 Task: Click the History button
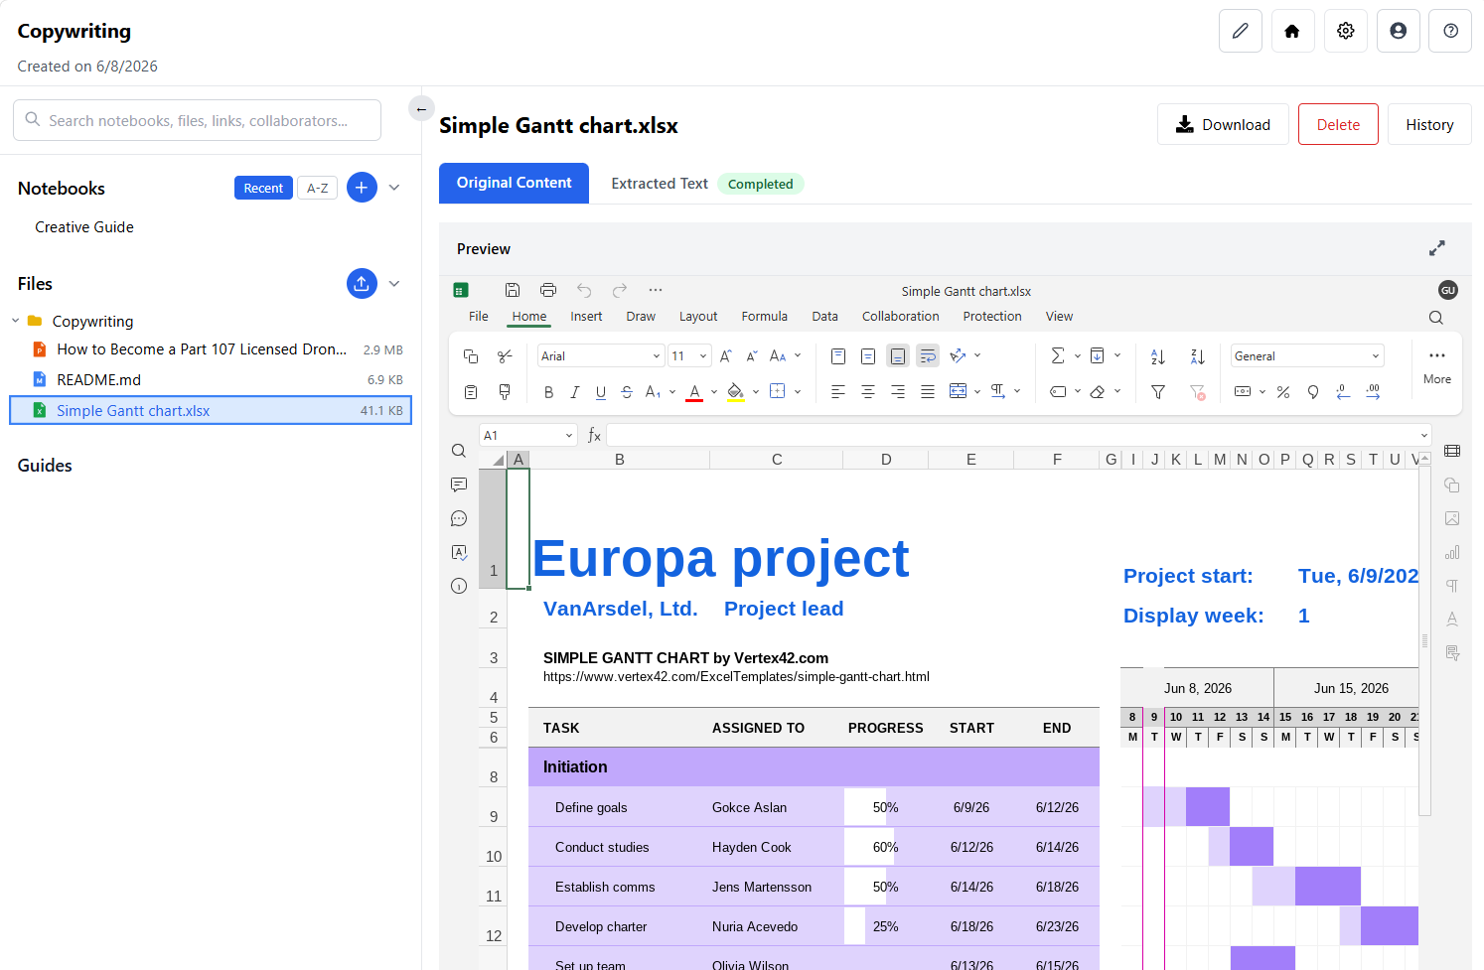pos(1429,124)
